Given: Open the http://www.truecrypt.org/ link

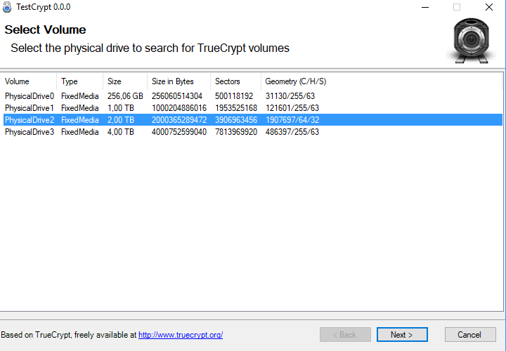Looking at the screenshot, I should click(181, 335).
